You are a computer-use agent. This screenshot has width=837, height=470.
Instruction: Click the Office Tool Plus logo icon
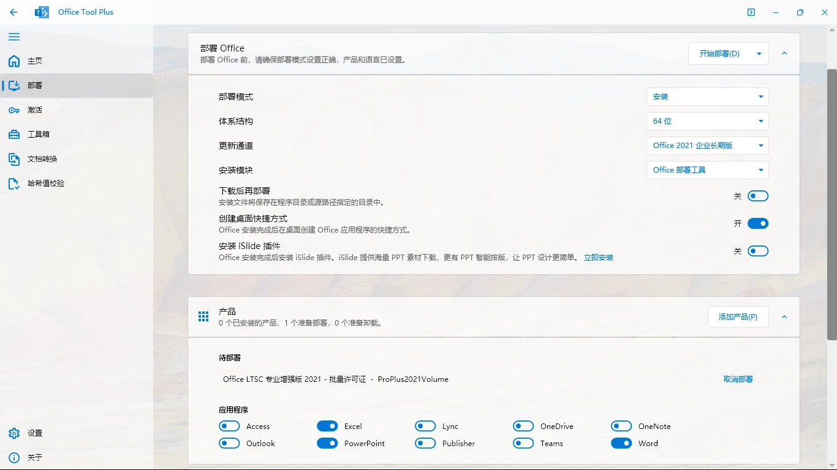coord(42,12)
